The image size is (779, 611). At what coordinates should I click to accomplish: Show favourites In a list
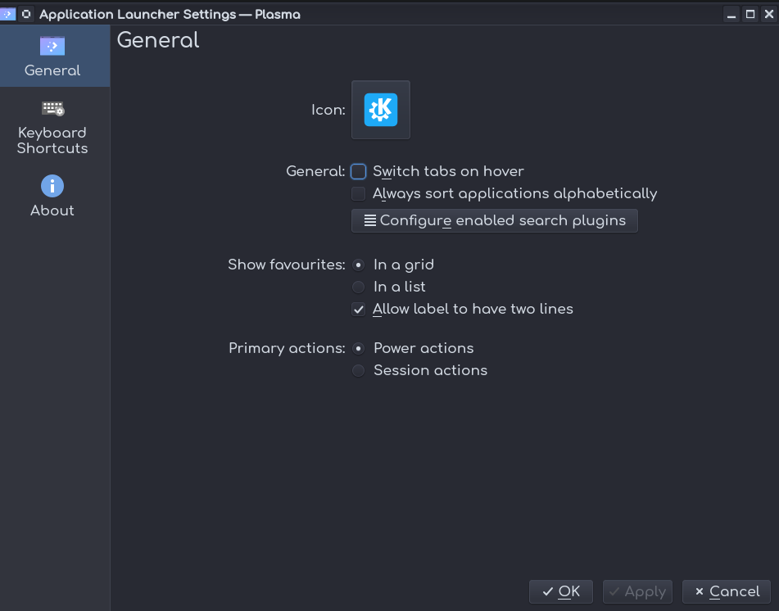tap(359, 287)
